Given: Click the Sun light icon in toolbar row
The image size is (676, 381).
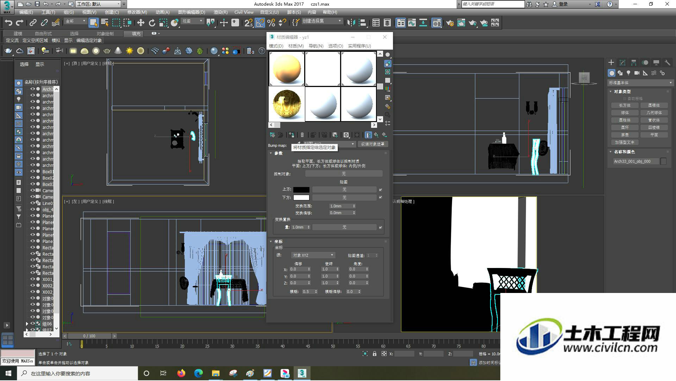Looking at the screenshot, I should 130,51.
